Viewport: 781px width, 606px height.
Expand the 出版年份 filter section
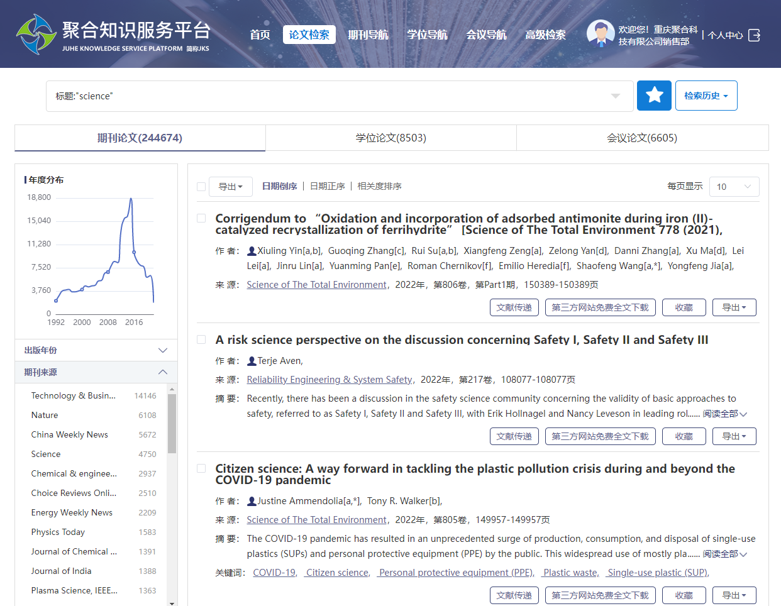pyautogui.click(x=96, y=350)
